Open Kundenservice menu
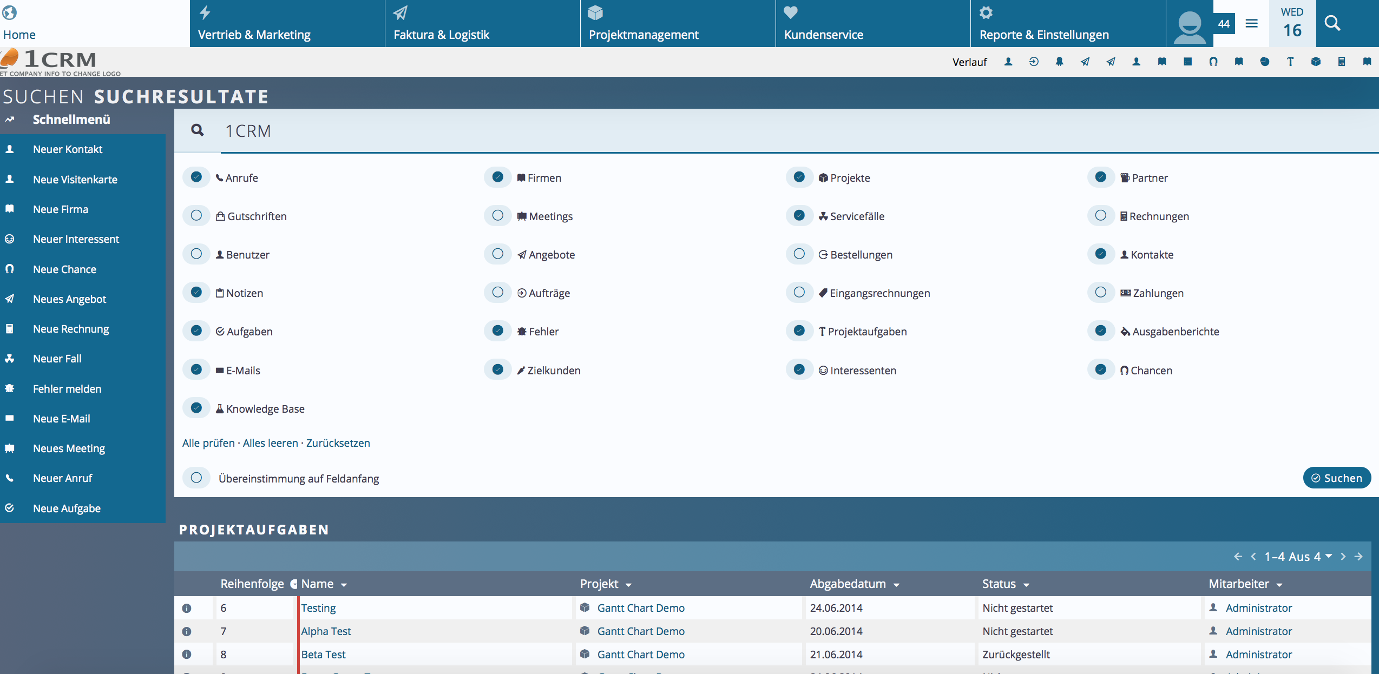This screenshot has width=1379, height=674. coord(874,23)
